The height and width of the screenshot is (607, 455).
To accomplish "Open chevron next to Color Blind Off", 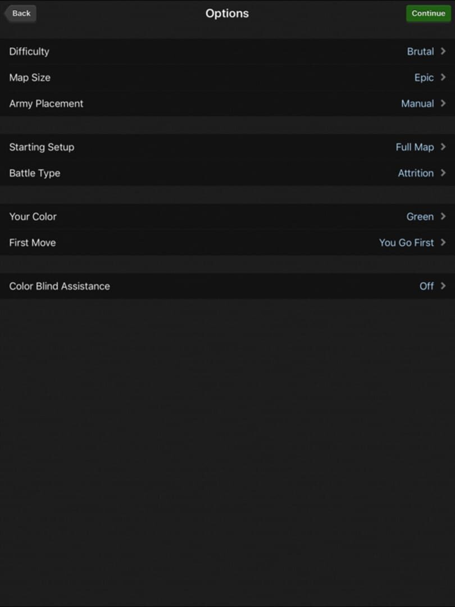I will point(443,286).
